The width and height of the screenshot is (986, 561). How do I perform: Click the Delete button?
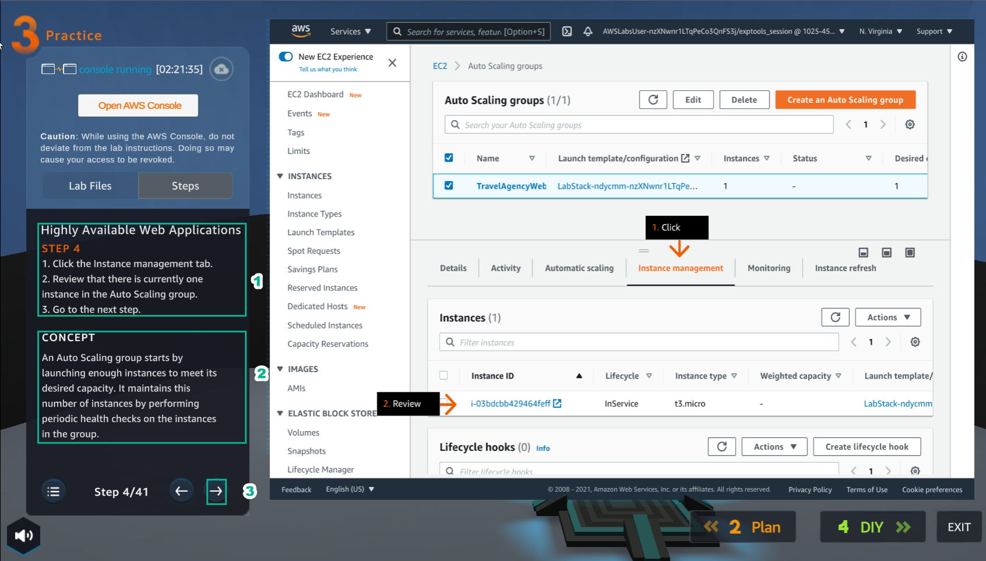click(745, 100)
